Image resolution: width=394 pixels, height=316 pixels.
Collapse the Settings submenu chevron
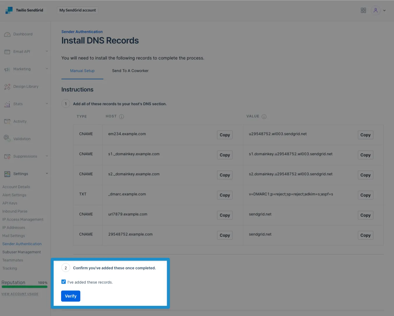pos(47,174)
